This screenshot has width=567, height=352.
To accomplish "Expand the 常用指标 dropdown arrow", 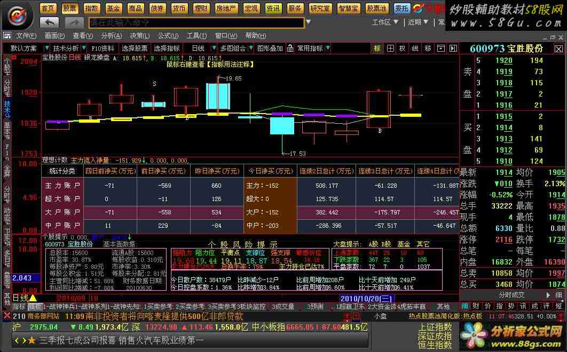I will (328, 47).
